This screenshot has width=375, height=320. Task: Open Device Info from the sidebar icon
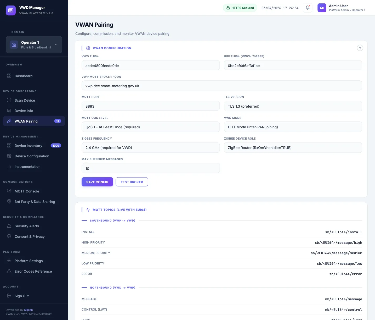9,111
